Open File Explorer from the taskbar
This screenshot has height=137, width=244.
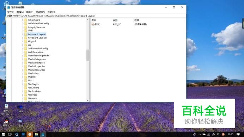[36, 134]
